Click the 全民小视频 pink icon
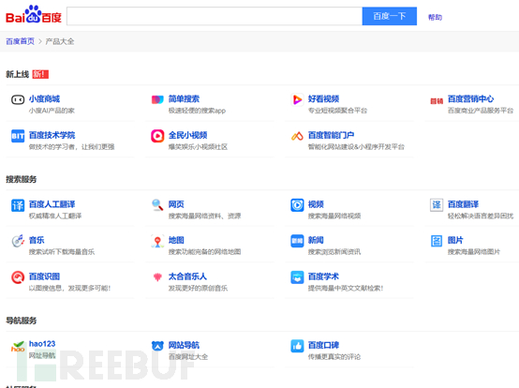The image size is (519, 388). click(x=157, y=136)
